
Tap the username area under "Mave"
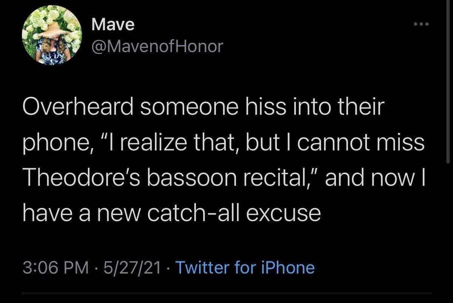pos(157,45)
